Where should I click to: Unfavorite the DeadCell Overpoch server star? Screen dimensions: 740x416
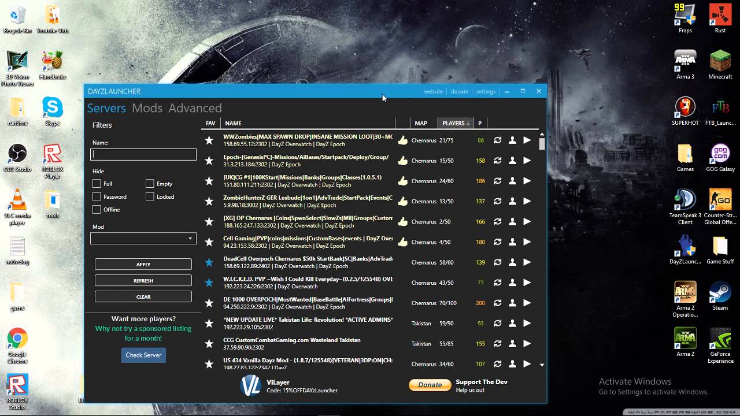pos(209,262)
